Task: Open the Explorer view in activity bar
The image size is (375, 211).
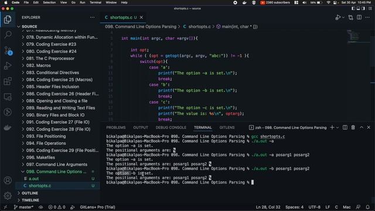Action: (8, 19)
